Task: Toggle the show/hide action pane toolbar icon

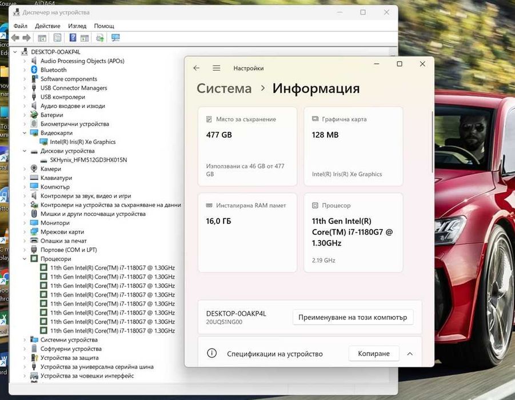Action: click(x=85, y=38)
